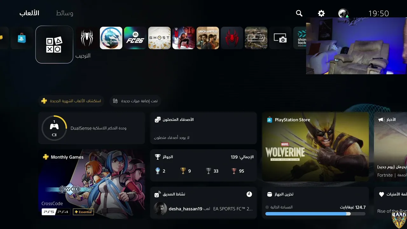
Task: Launch the PlayStation Store bag icon
Action: pyautogui.click(x=22, y=38)
